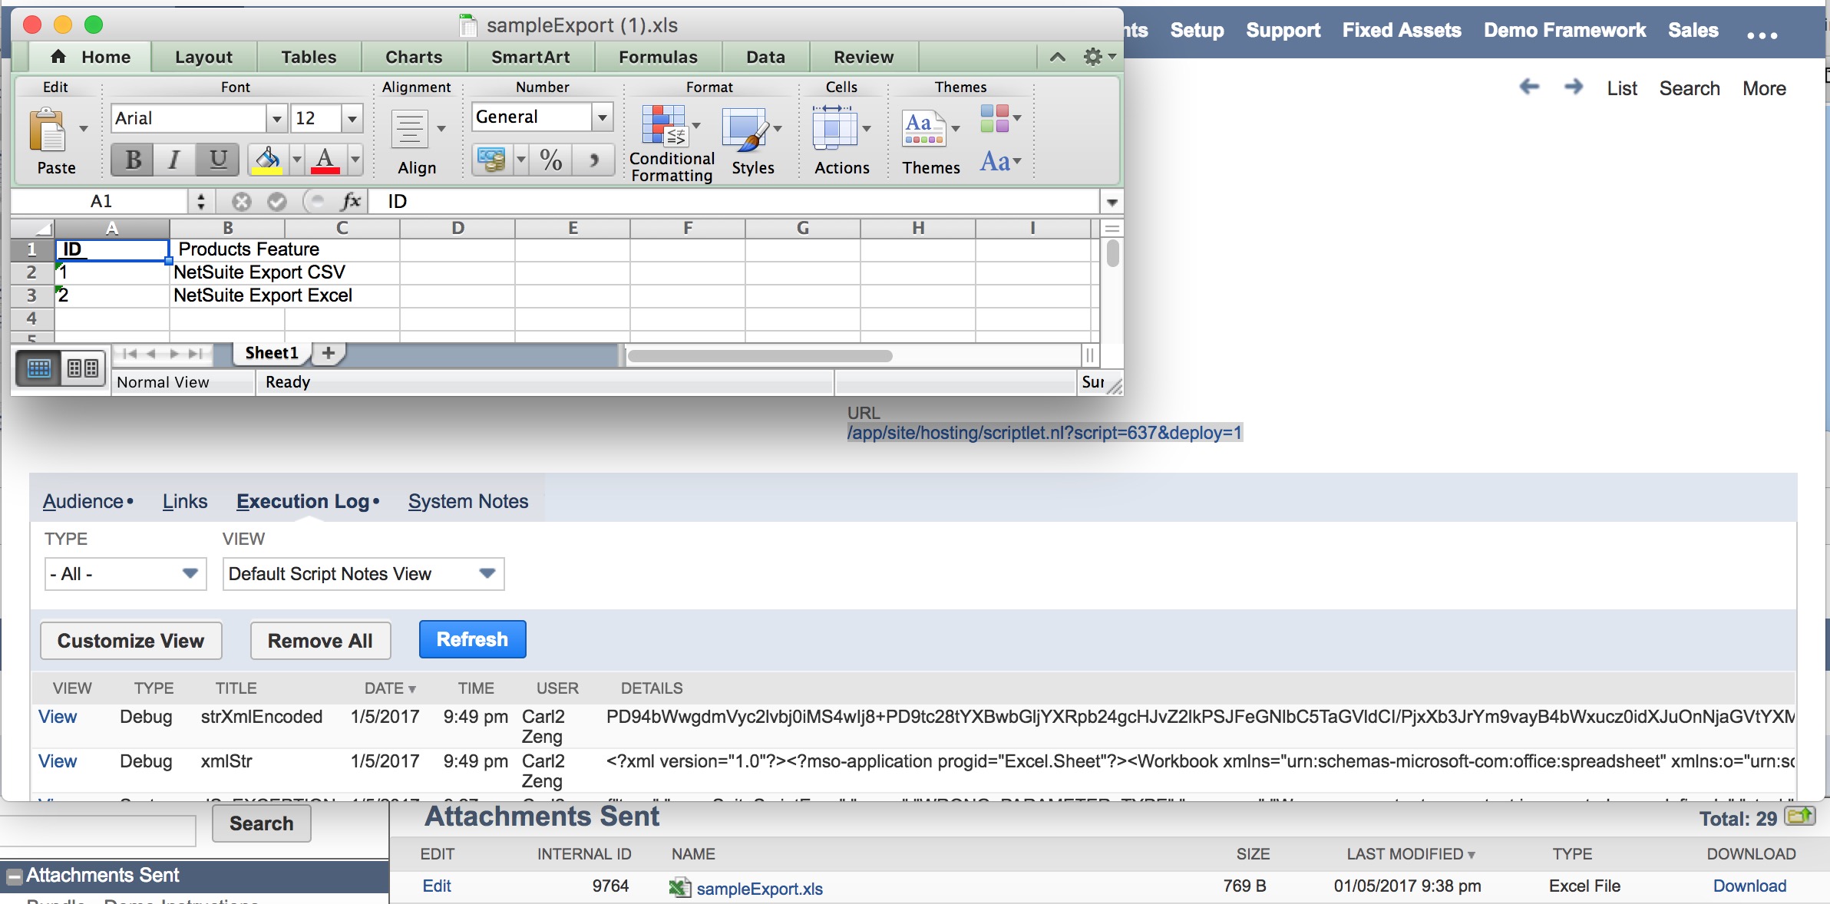Viewport: 1830px width, 904px height.
Task: Open fill color dropdown arrow
Action: pyautogui.click(x=297, y=160)
